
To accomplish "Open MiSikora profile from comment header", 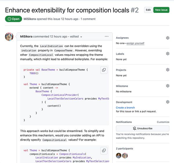I will coord(26,37).
